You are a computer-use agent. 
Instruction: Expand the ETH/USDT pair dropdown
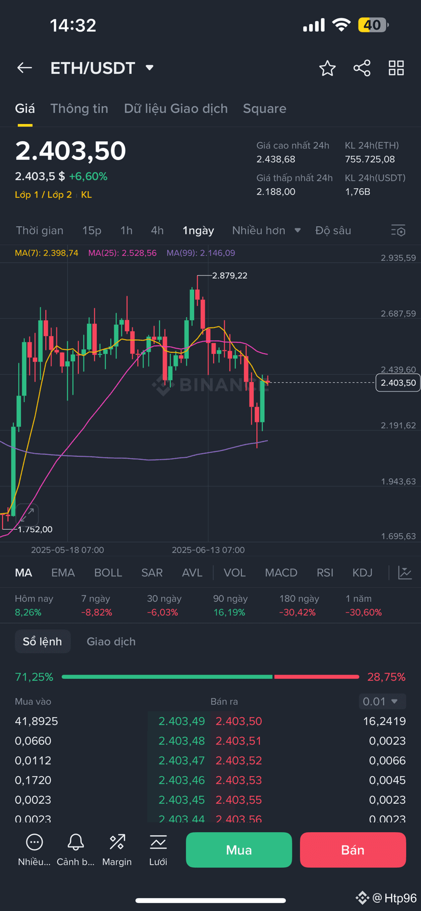[x=149, y=68]
